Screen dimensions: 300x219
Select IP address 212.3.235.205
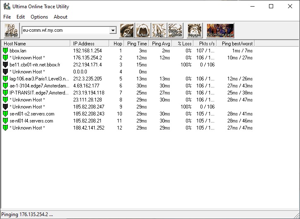(88, 79)
